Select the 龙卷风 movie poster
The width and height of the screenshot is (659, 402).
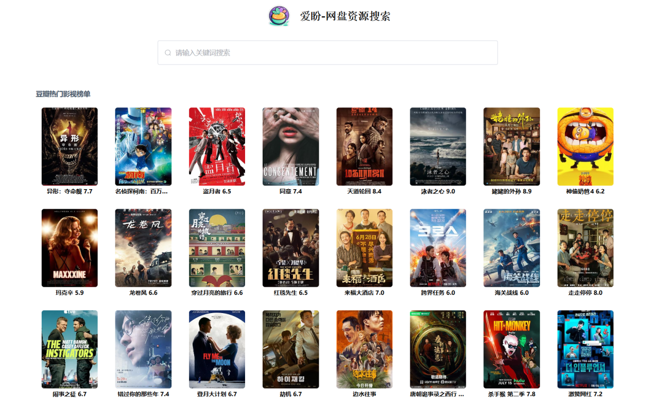tap(143, 248)
